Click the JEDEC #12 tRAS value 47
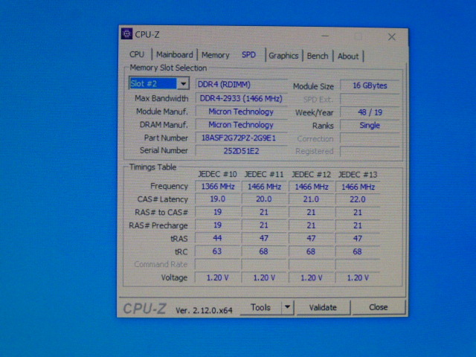 click(311, 239)
